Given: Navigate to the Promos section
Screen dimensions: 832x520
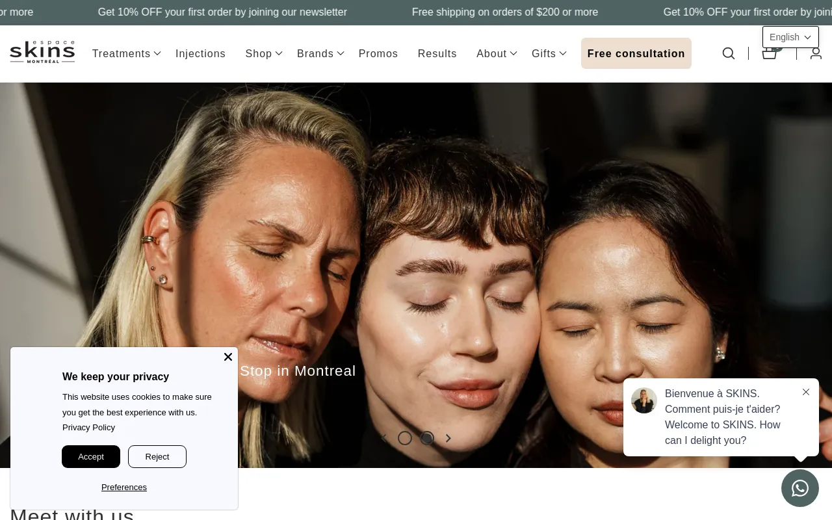Looking at the screenshot, I should [x=378, y=53].
